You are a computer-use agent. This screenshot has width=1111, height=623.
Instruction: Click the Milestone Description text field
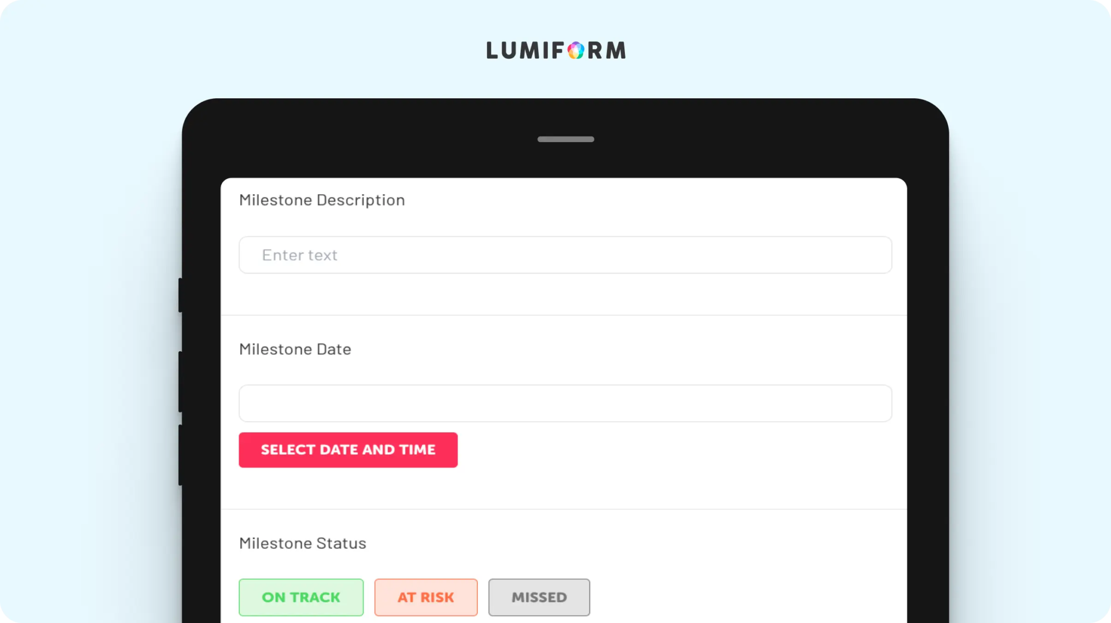565,255
